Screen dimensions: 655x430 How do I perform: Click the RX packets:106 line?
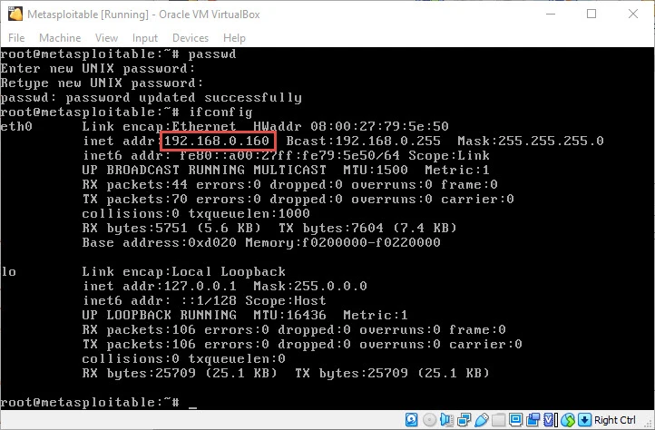[x=294, y=329]
